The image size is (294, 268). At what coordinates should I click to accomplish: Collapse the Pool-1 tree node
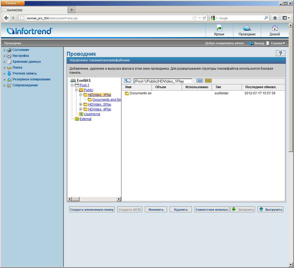(72, 85)
